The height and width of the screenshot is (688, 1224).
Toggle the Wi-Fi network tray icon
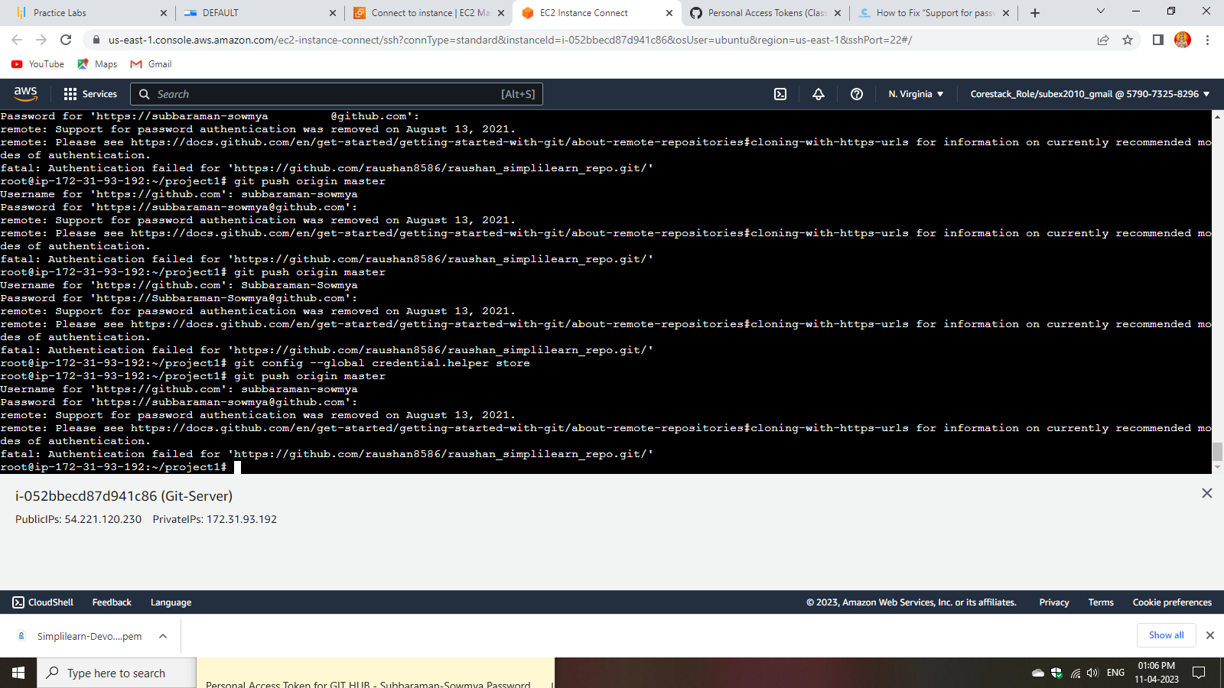tap(1076, 673)
